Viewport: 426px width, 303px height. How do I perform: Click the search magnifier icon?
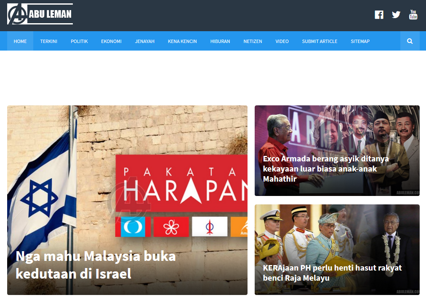tap(410, 41)
